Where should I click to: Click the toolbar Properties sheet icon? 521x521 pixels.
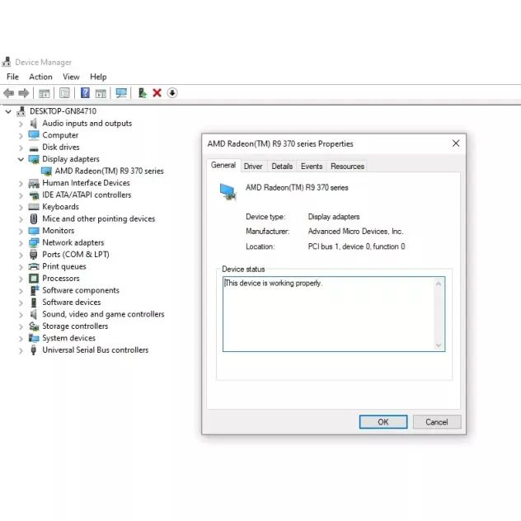pos(64,93)
